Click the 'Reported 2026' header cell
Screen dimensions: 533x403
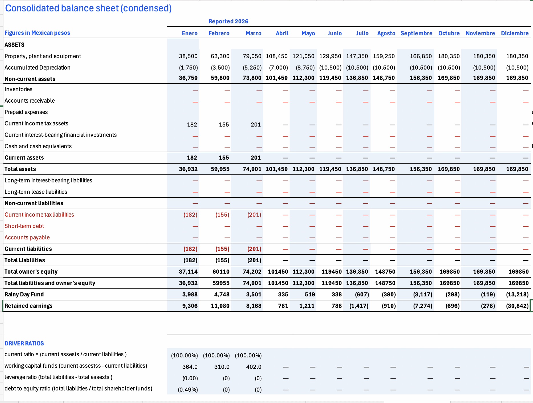[x=228, y=21]
